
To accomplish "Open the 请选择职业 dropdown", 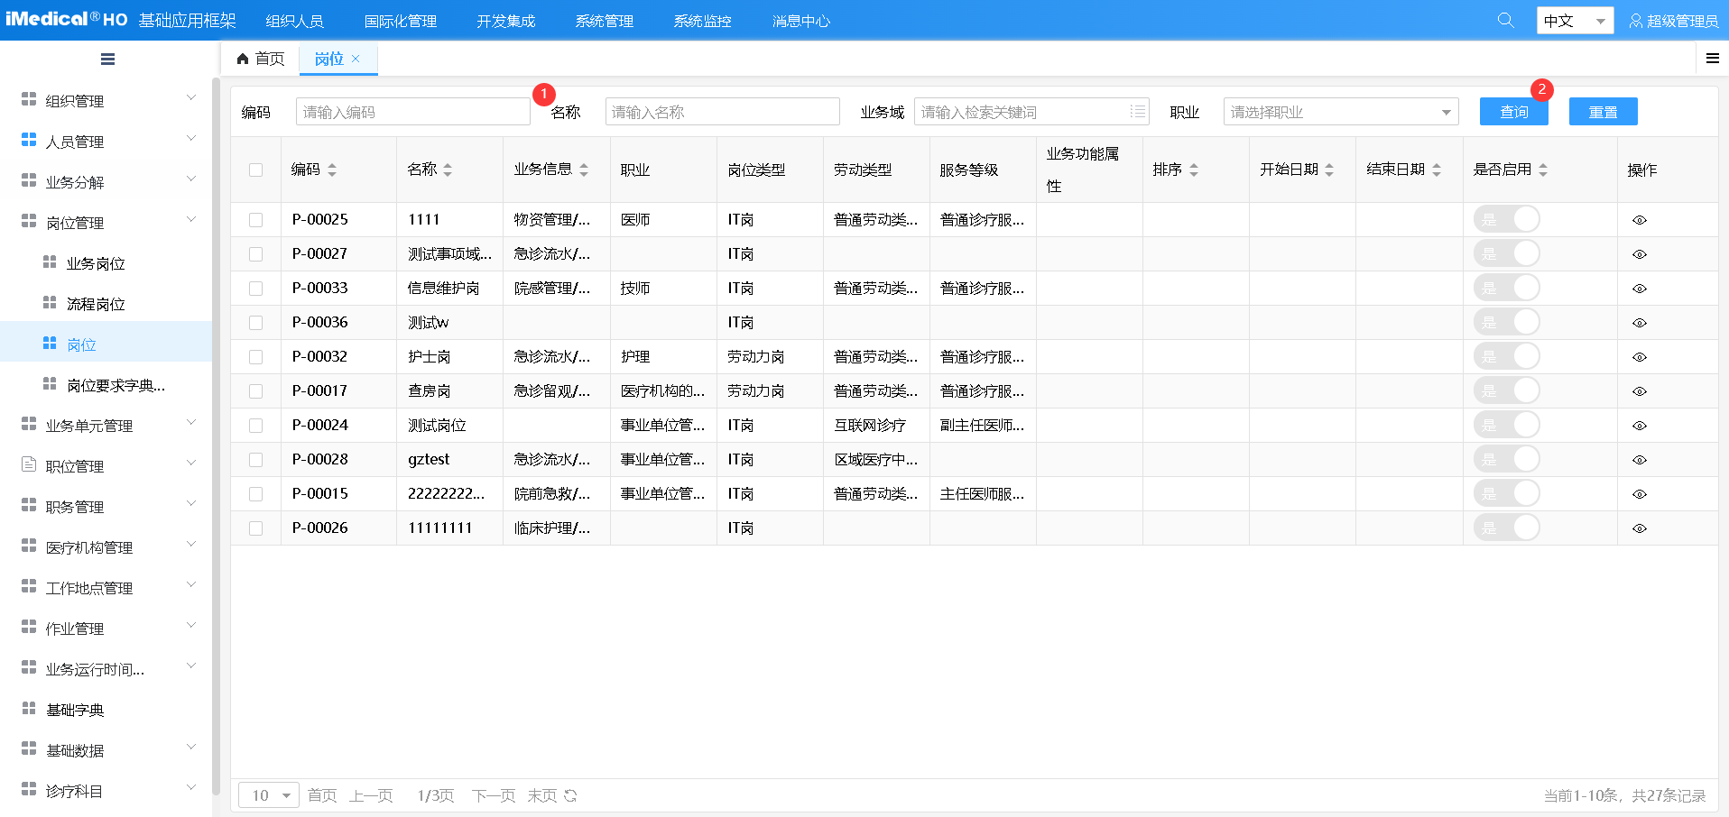I will pos(1339,111).
